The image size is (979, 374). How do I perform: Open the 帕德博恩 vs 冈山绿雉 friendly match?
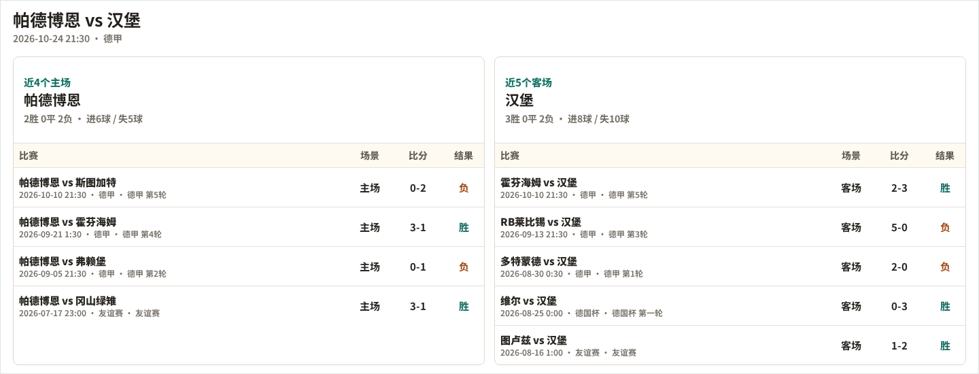(249, 306)
